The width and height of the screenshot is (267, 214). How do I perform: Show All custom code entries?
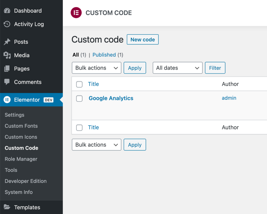pos(76,55)
